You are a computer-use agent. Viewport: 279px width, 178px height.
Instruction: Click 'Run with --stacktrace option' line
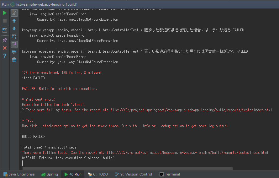[x=125, y=126]
